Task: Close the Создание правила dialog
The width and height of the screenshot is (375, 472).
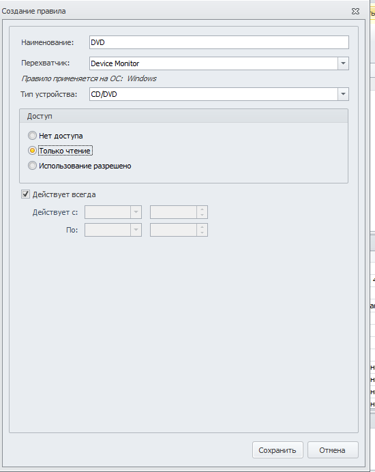Action: [x=355, y=12]
